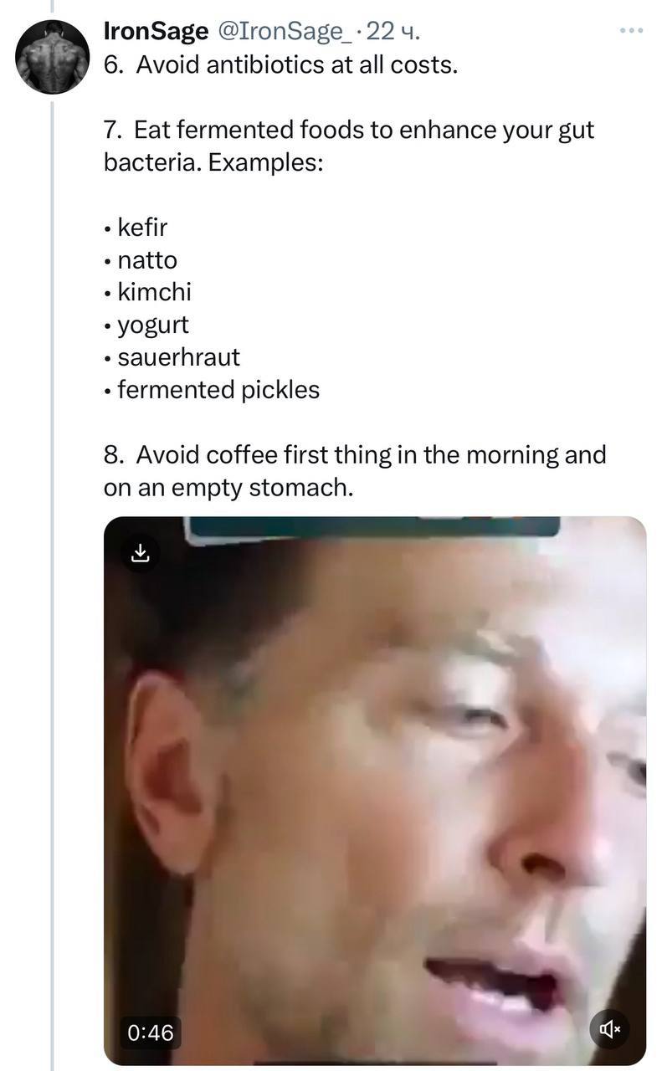Screen dimensions: 662x1071
Task: Unmute the video with the speaker icon
Action: pos(609,1029)
